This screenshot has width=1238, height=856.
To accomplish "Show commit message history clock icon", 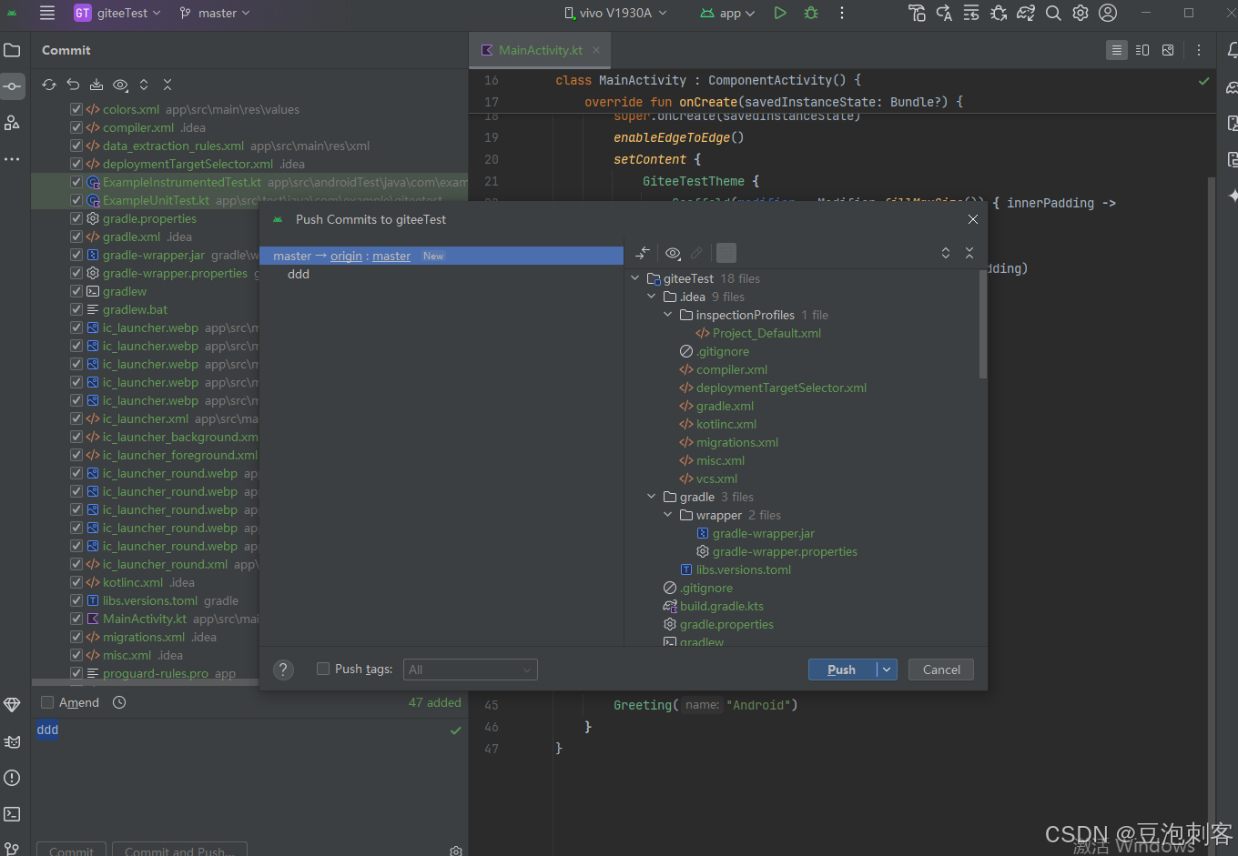I will (x=119, y=702).
